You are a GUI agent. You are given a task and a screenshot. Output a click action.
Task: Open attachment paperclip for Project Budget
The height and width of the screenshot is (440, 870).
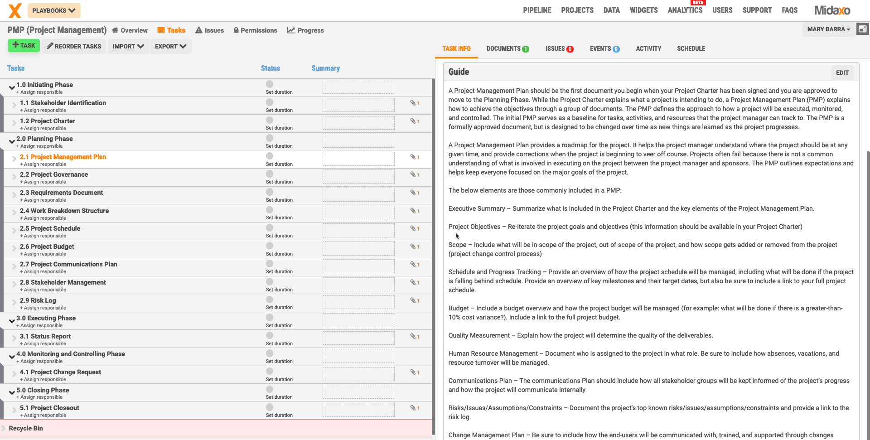click(413, 247)
